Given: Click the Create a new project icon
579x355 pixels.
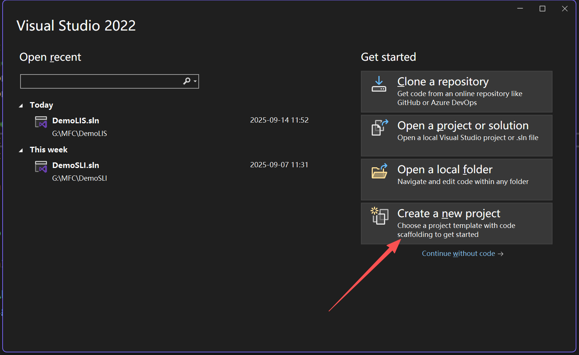Looking at the screenshot, I should (380, 216).
